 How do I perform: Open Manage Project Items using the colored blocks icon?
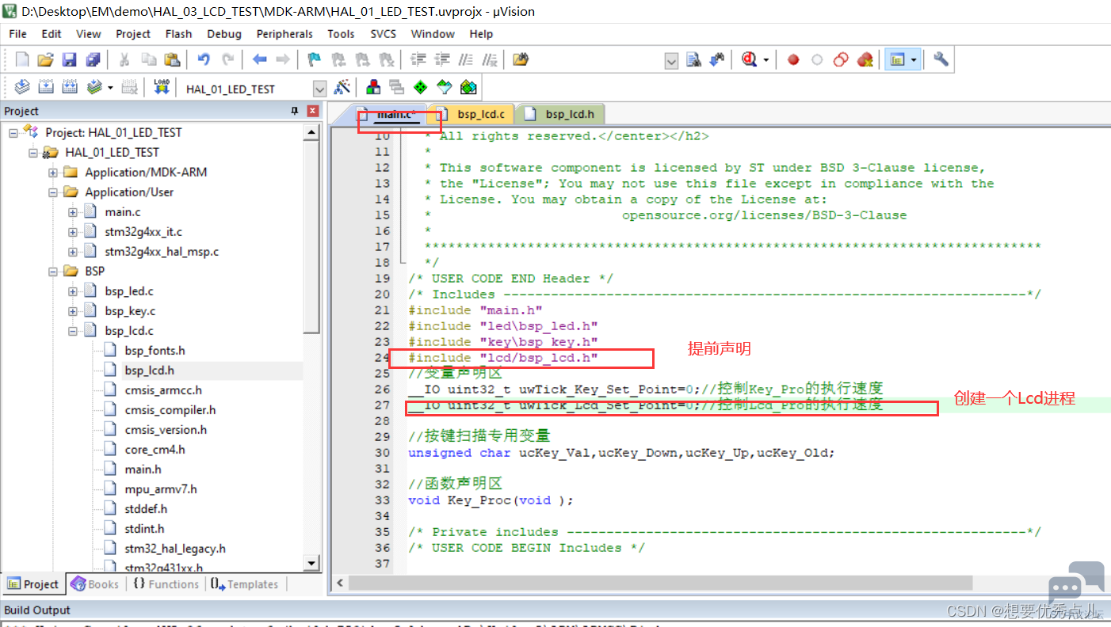coord(372,87)
